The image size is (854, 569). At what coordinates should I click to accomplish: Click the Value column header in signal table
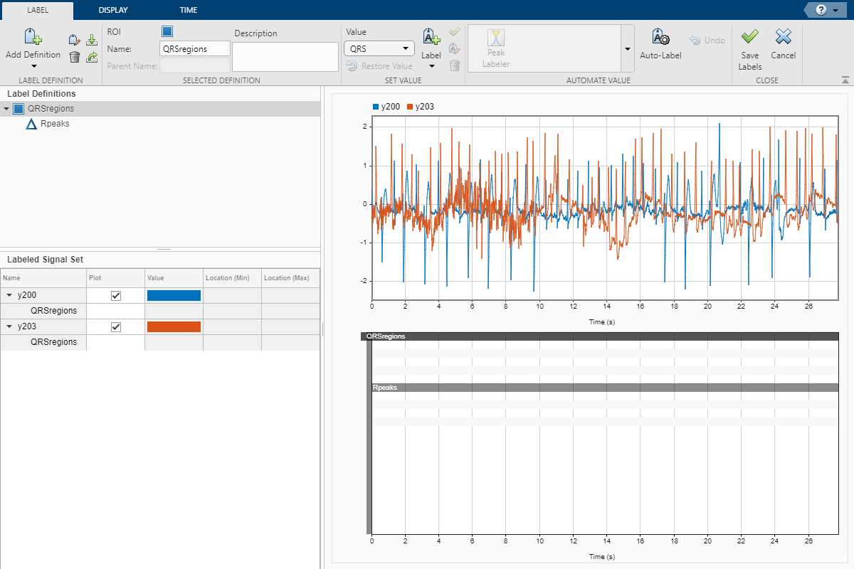[x=174, y=277]
